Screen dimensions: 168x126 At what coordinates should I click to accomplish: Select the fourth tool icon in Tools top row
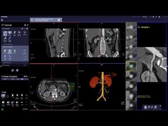coord(17,96)
